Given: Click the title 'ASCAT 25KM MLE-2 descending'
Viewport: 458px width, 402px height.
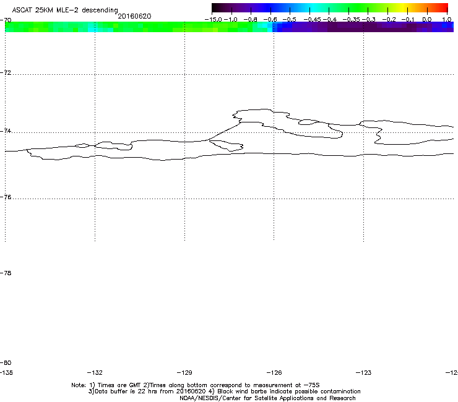Looking at the screenshot, I should click(x=65, y=10).
